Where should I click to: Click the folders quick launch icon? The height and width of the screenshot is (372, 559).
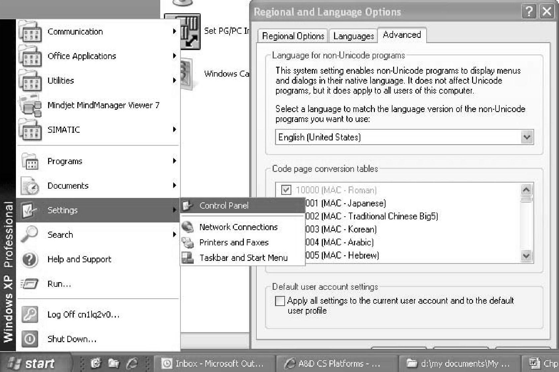point(113,363)
